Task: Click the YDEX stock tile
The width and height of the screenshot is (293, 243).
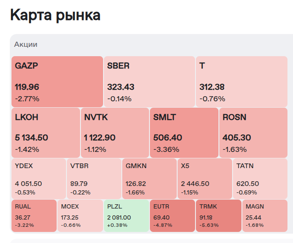Action: point(39,179)
